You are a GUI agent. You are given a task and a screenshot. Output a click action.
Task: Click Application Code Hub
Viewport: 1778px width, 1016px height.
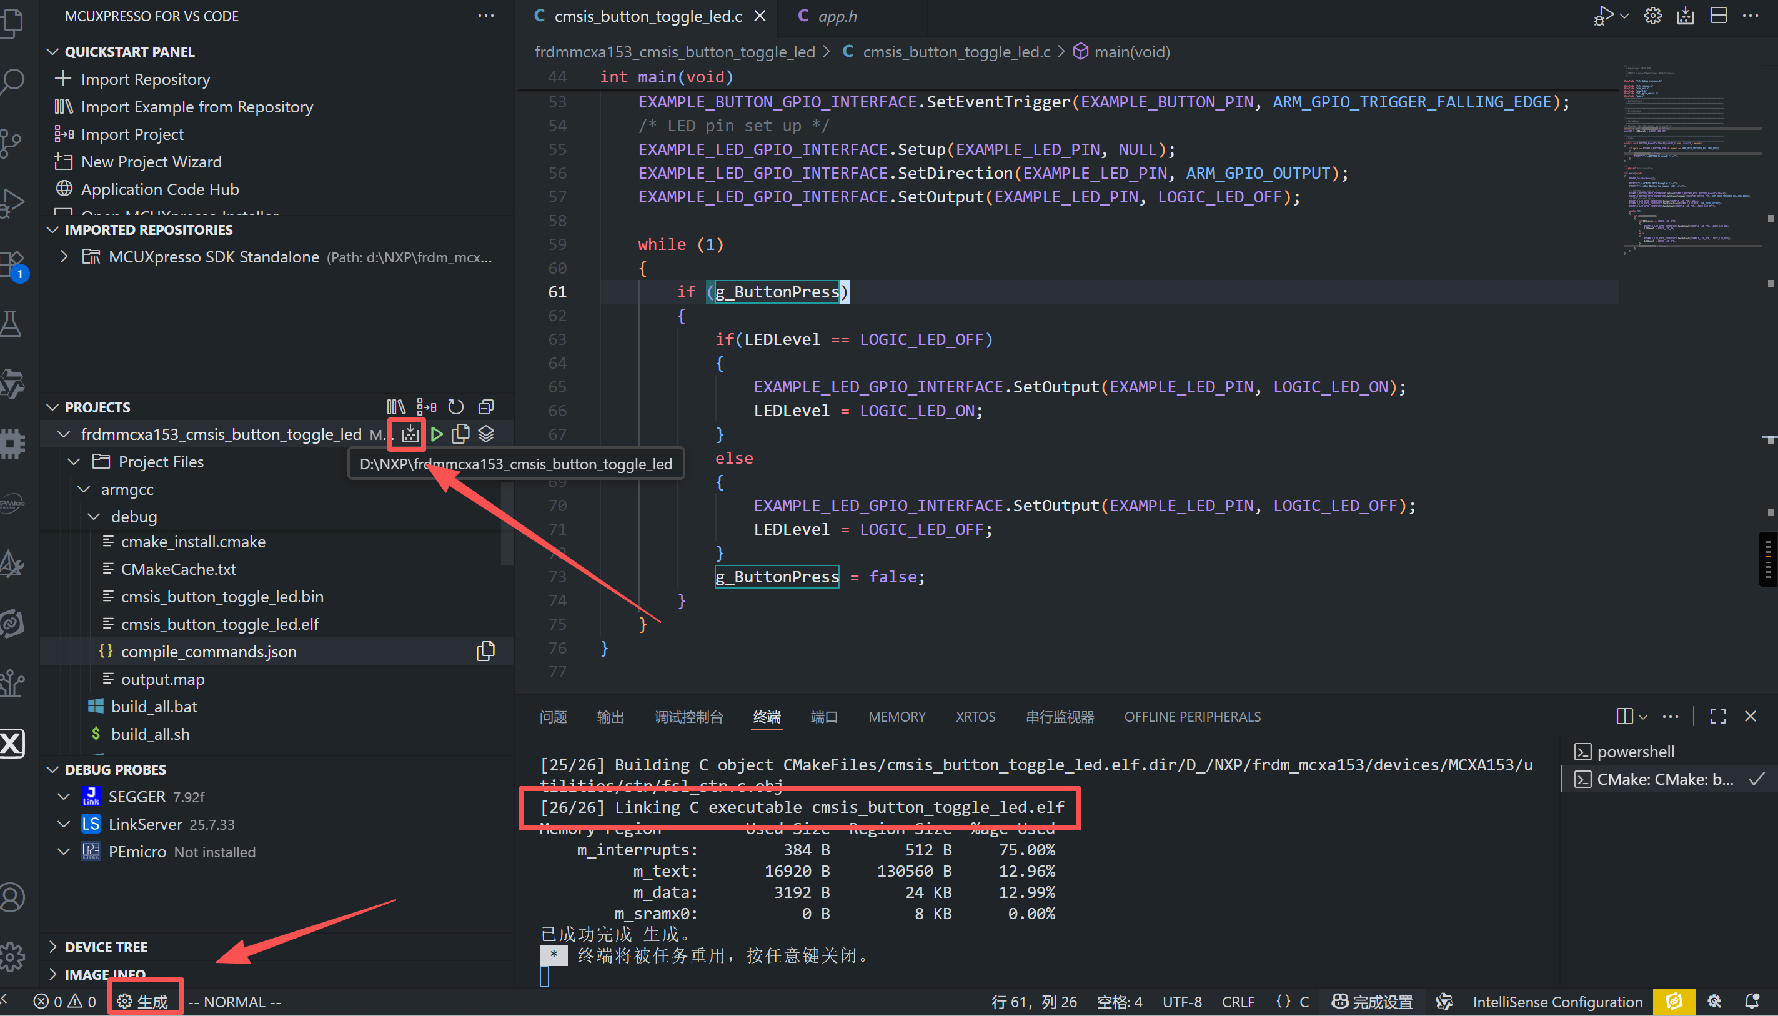click(x=160, y=189)
